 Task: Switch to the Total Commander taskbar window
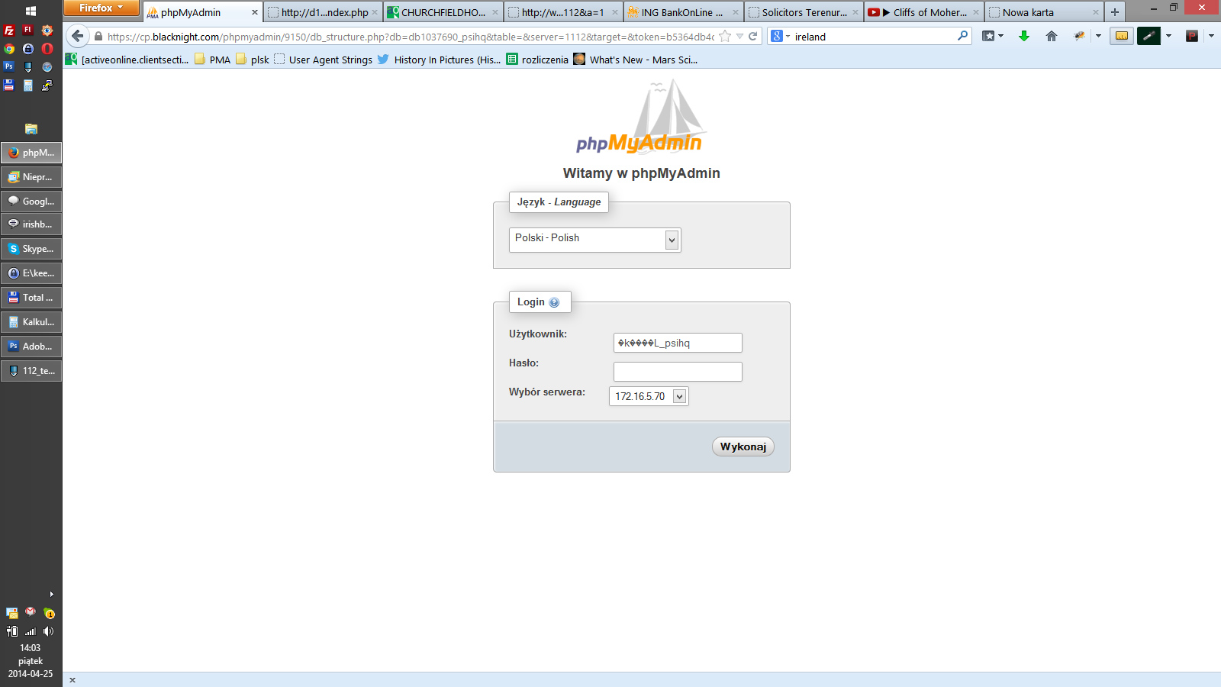pos(31,298)
